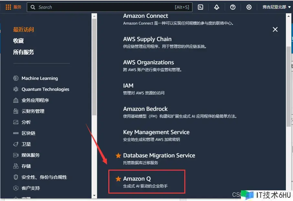Open the 弗吉尼亚北部 region dropdown

pyautogui.click(x=277, y=7)
